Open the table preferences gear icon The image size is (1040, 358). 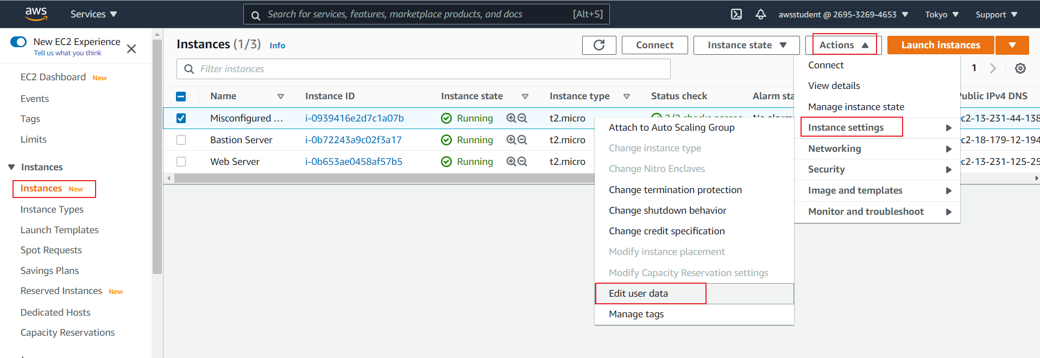coord(1020,68)
